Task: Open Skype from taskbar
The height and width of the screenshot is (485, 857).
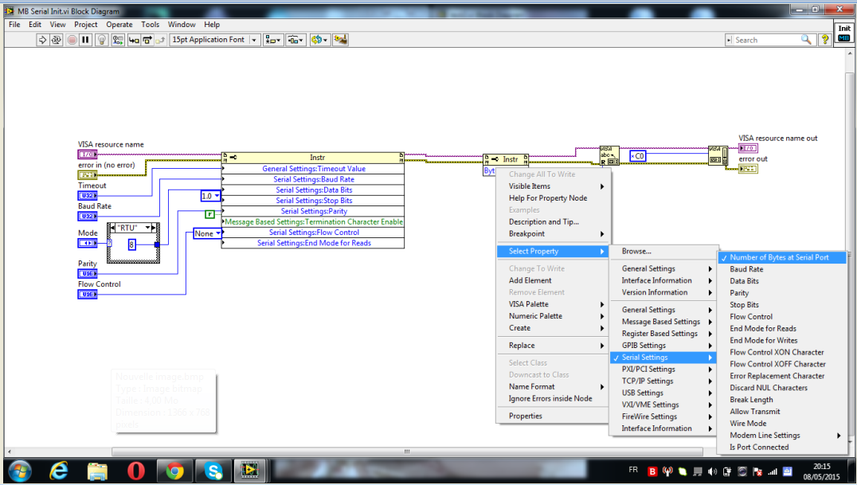Action: (x=213, y=471)
